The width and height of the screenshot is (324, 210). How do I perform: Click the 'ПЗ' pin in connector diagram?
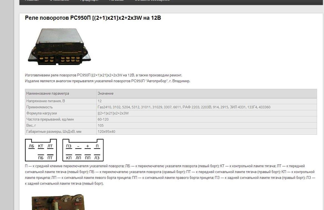[69, 146]
